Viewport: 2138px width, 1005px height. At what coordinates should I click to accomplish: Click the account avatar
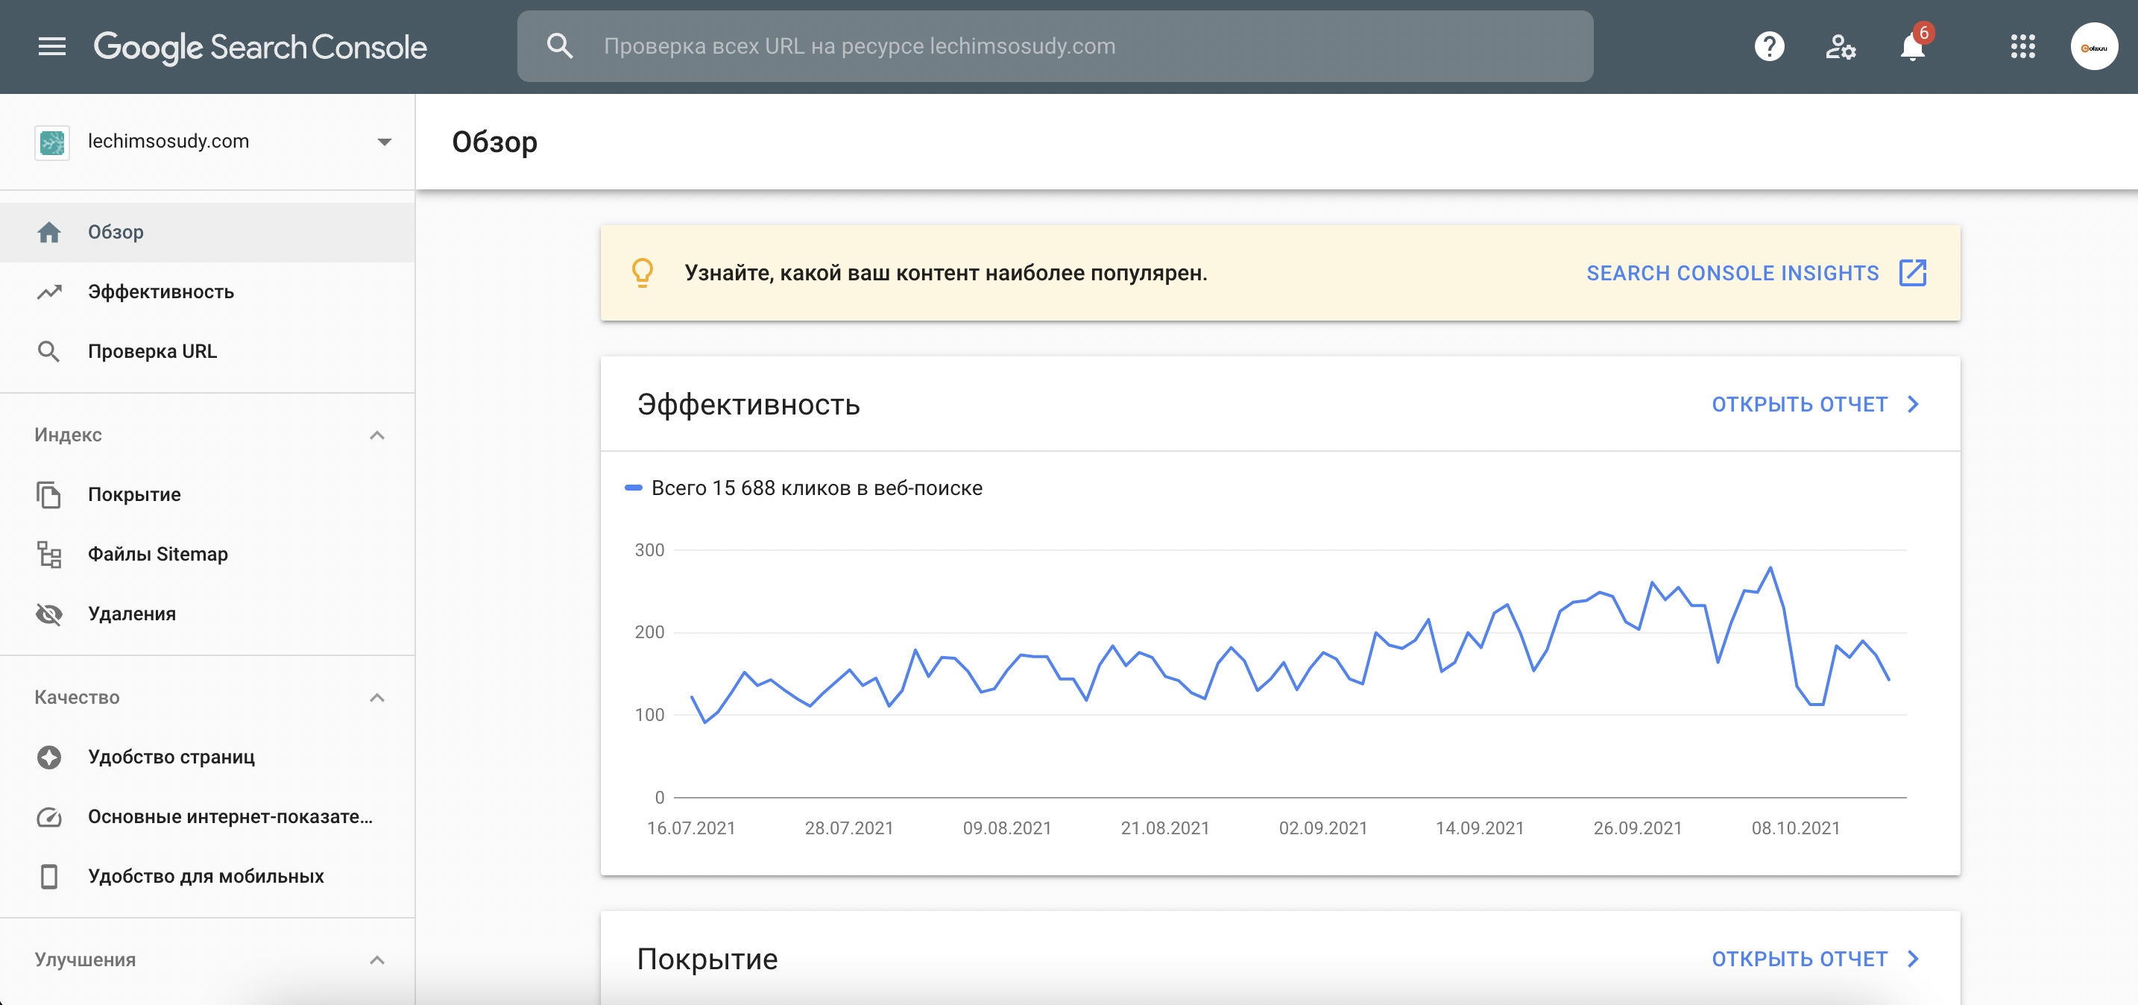2093,46
